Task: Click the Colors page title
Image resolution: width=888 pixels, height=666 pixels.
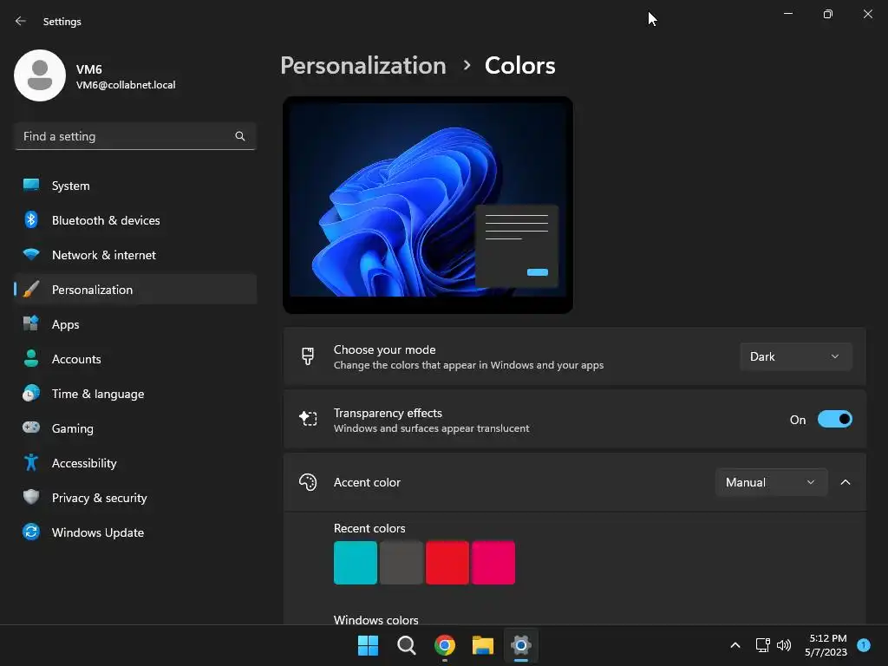Action: coord(520,66)
